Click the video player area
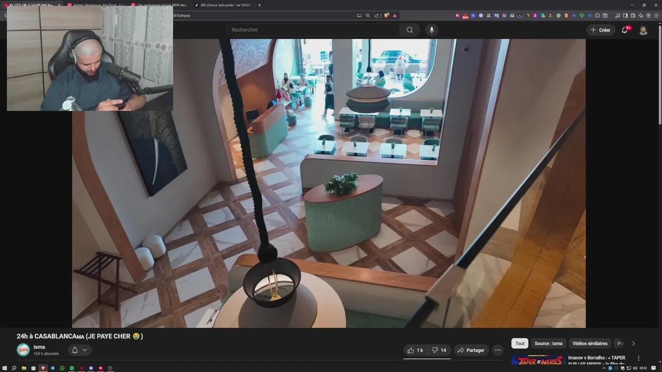The image size is (662, 372). (x=328, y=183)
